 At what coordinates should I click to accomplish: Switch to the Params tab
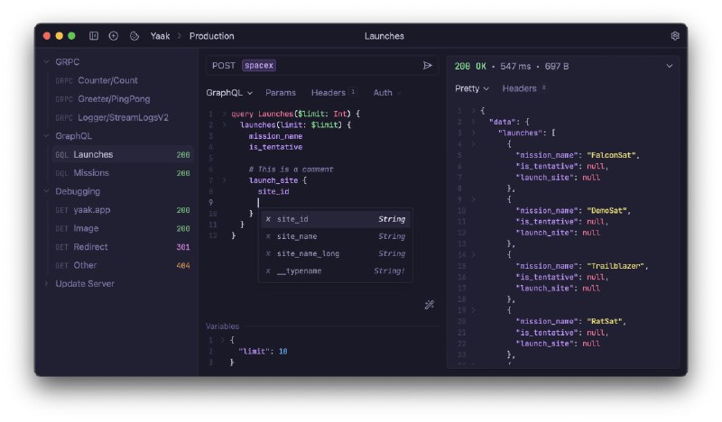(280, 92)
